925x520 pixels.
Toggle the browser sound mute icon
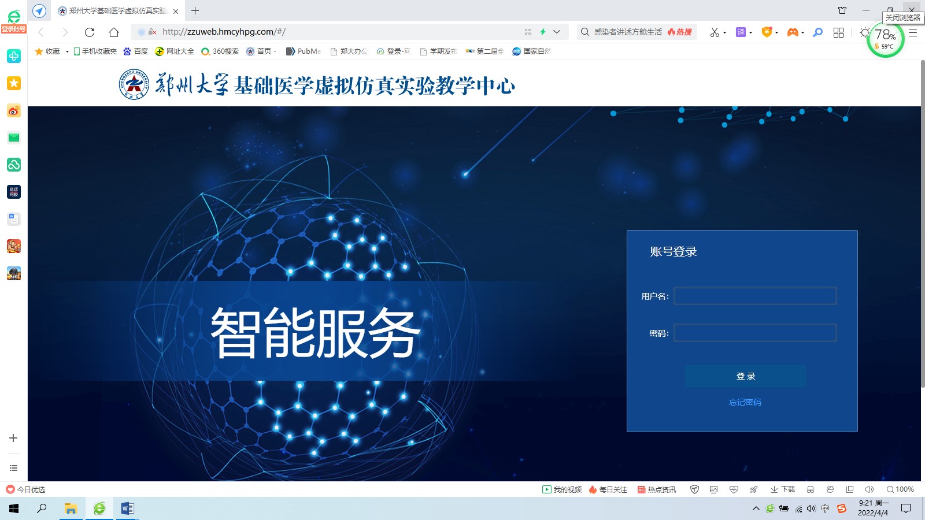(869, 489)
